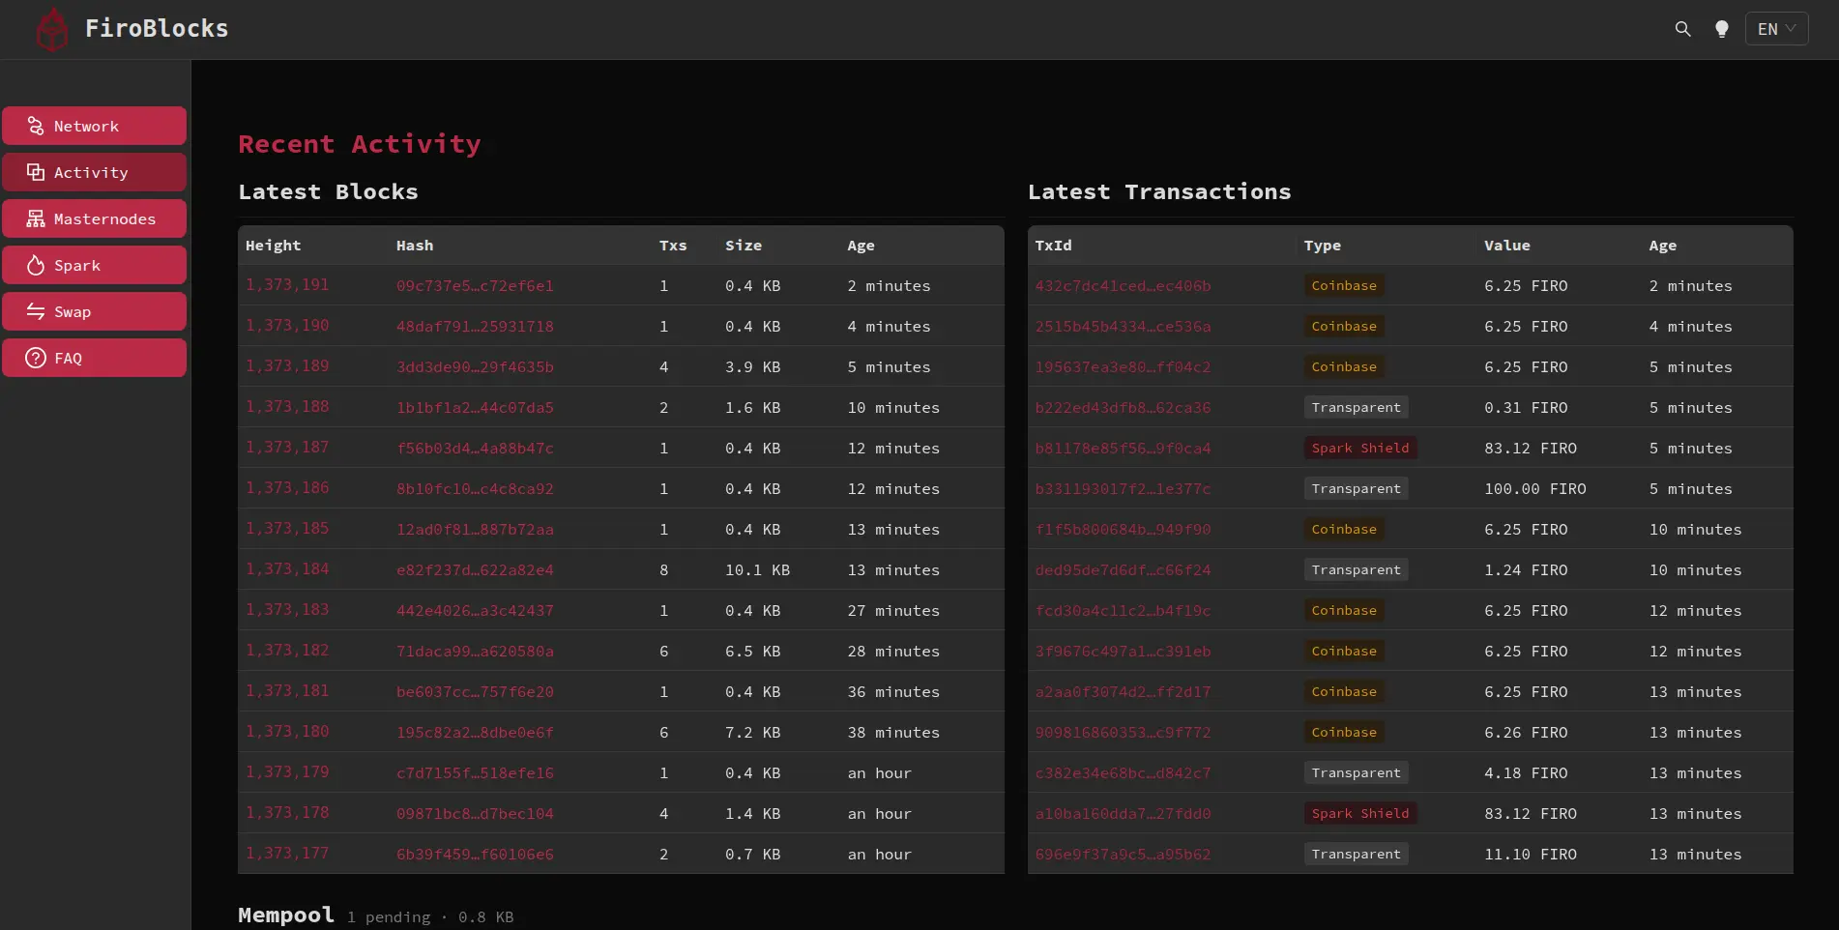Open transaction b331193017f2…1e377c
1839x930 pixels.
click(x=1123, y=489)
